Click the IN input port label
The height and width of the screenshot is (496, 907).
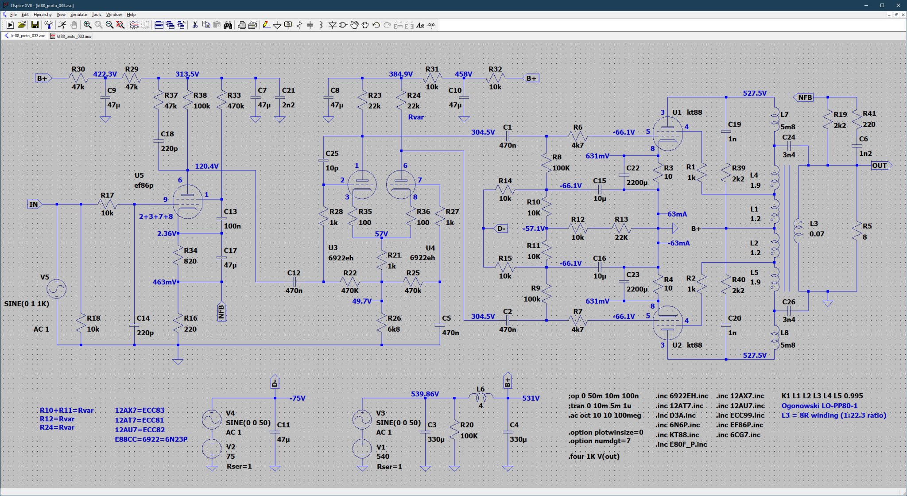click(35, 204)
